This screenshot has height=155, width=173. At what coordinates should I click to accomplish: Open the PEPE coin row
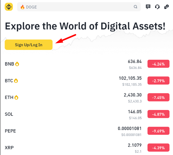87,131
